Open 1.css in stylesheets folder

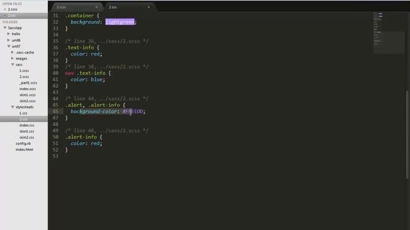23,113
